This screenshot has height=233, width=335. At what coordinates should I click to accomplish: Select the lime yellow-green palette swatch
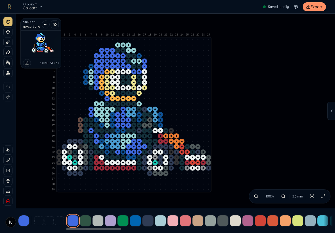298,221
